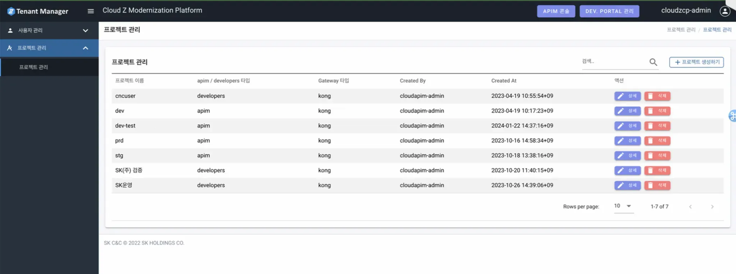Image resolution: width=736 pixels, height=274 pixels.
Task: Toggle the hamburger sidebar menu icon
Action: (91, 11)
